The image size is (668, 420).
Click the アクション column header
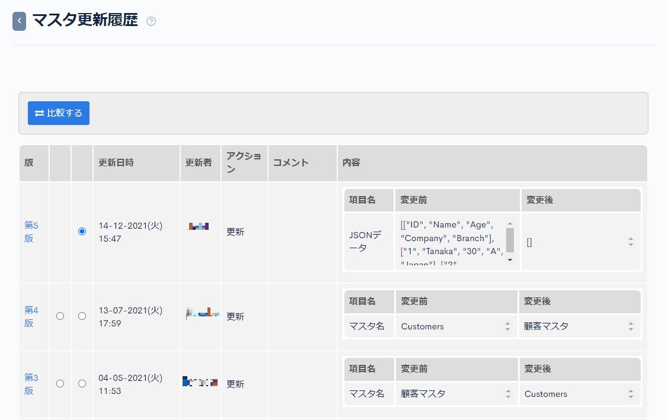tap(244, 162)
